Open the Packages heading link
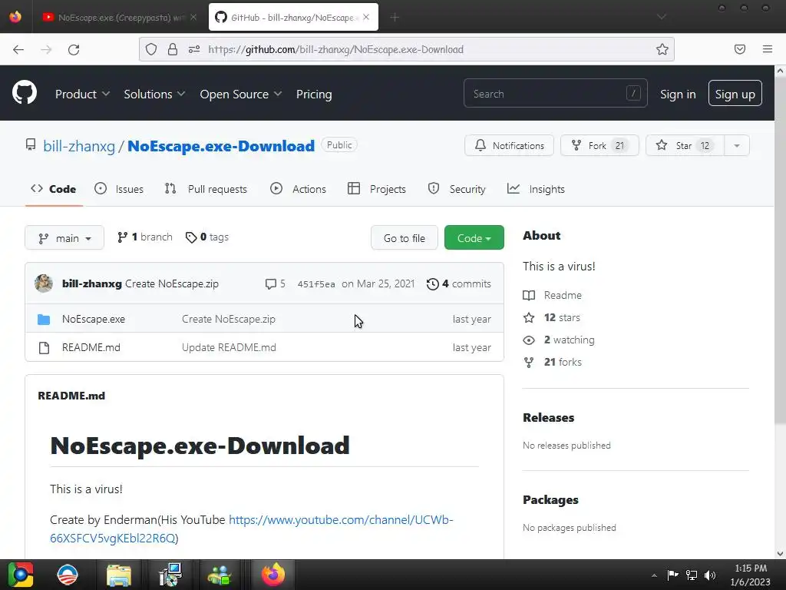 550,499
